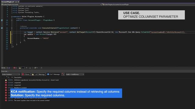The image size is (195, 109).
Task: Sort by the Code column header
Action: [x=9, y=78]
